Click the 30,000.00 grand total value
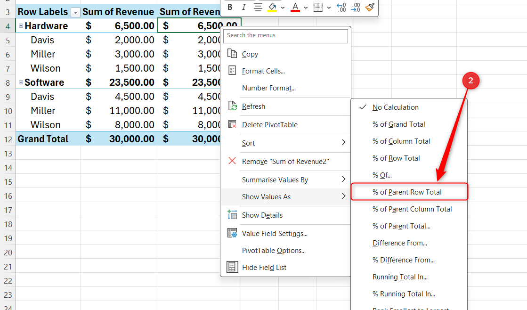This screenshot has width=527, height=310. [119, 139]
